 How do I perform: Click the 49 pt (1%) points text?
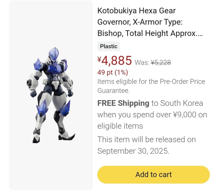(x=113, y=72)
